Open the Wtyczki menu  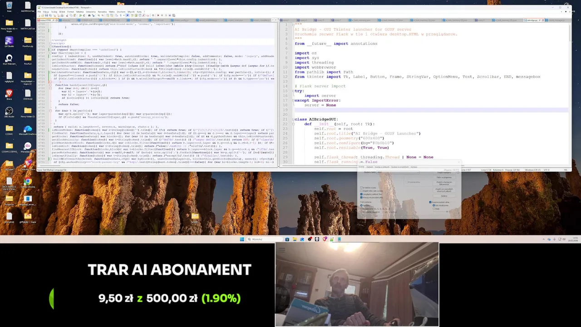pos(131,11)
